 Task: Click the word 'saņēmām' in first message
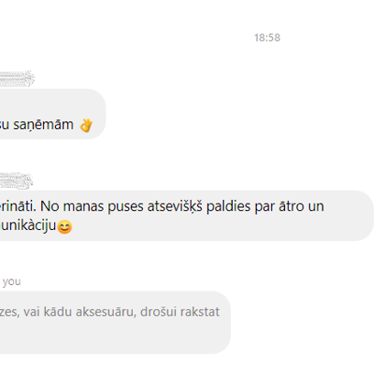(43, 125)
